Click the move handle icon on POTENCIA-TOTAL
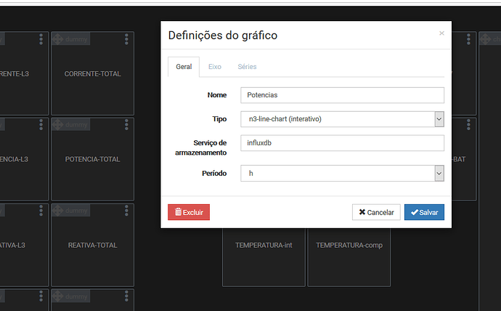This screenshot has width=501, height=311. 59,126
